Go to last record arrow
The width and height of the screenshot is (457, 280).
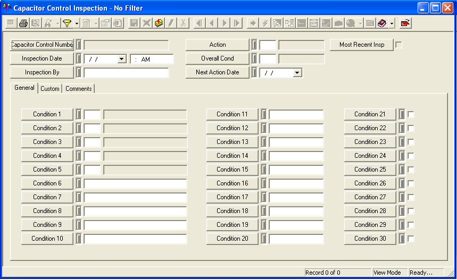tap(236, 23)
